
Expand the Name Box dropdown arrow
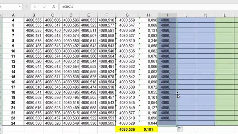(x=20, y=7)
